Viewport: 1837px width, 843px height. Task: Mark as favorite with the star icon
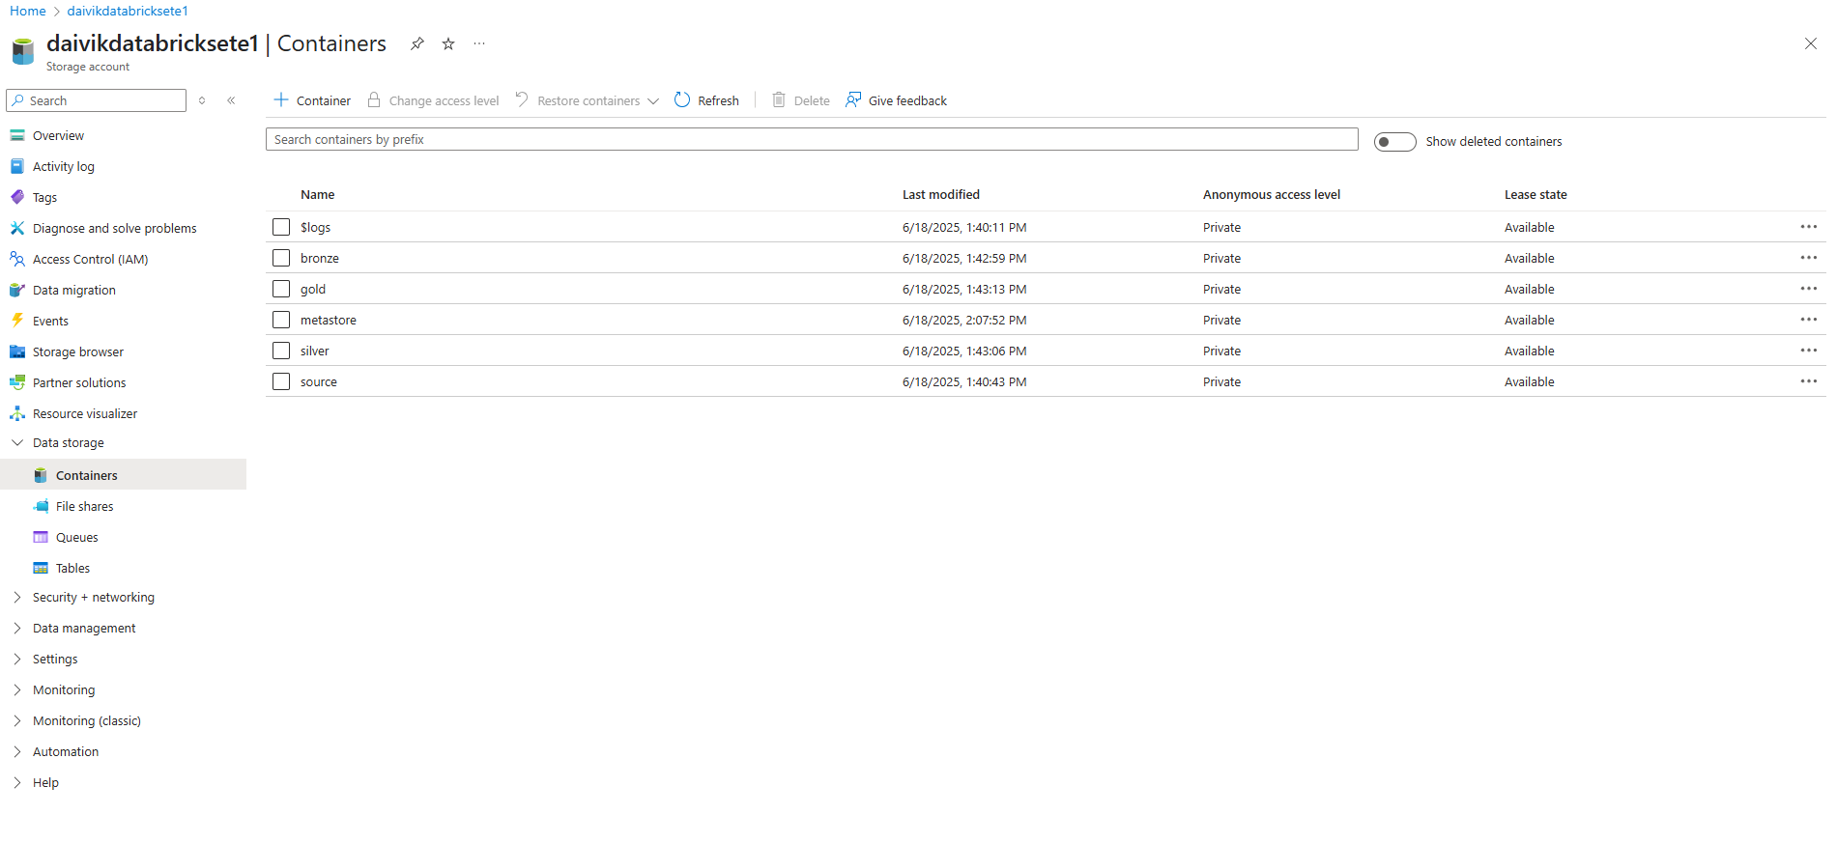[448, 43]
